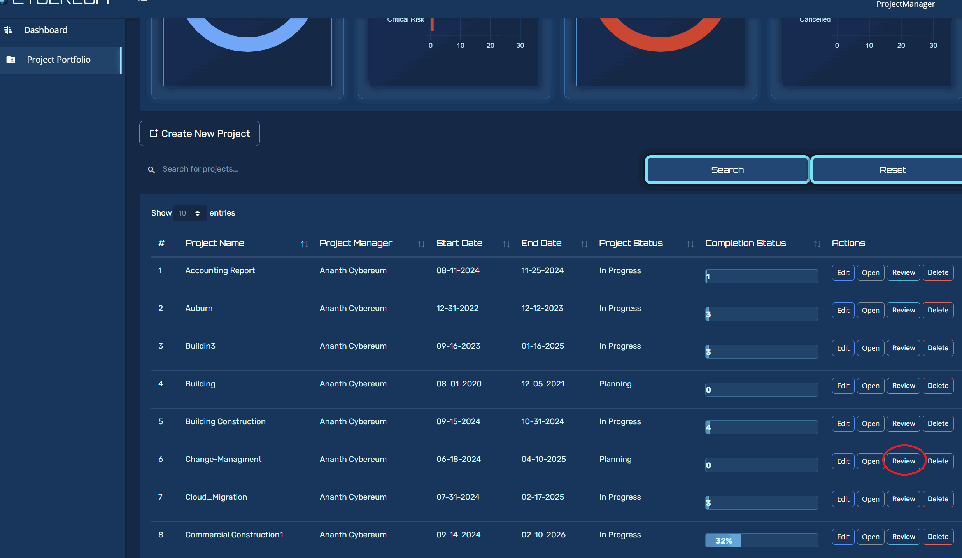Viewport: 962px width, 558px height.
Task: Click the Dashboard signpost icon
Action: click(8, 30)
